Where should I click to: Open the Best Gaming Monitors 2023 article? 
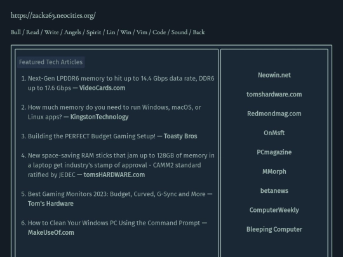point(120,199)
